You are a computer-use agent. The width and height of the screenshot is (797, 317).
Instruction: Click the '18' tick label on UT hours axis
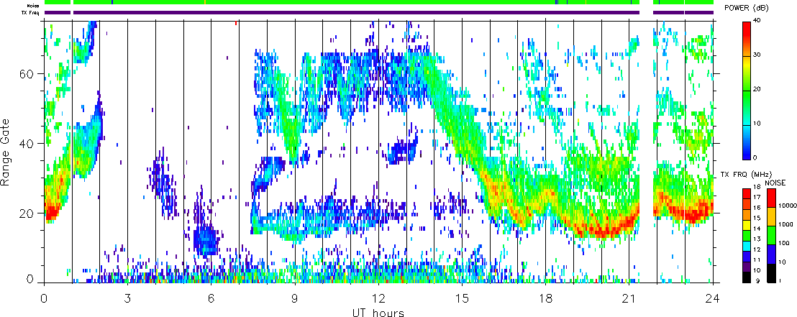545,298
